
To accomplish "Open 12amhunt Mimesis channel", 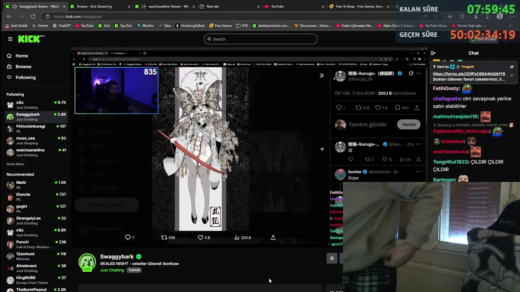I will tap(36, 256).
